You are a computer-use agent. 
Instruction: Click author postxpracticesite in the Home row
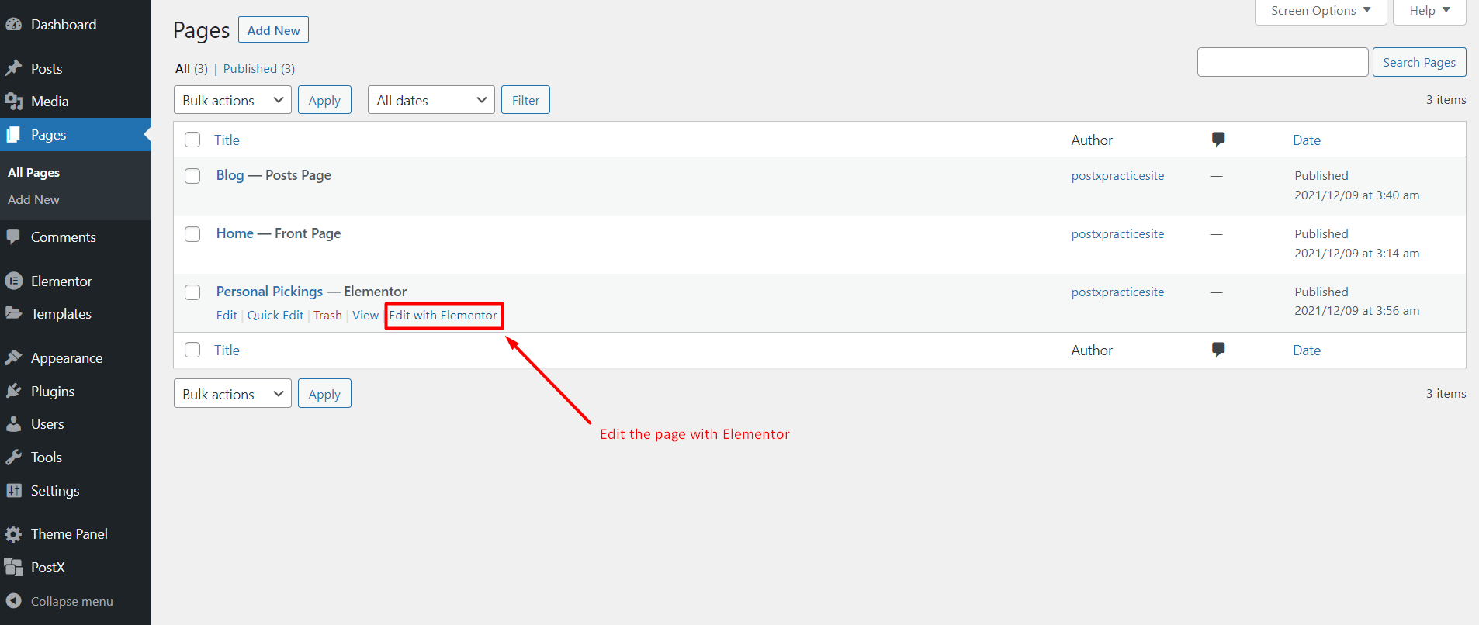(1117, 234)
